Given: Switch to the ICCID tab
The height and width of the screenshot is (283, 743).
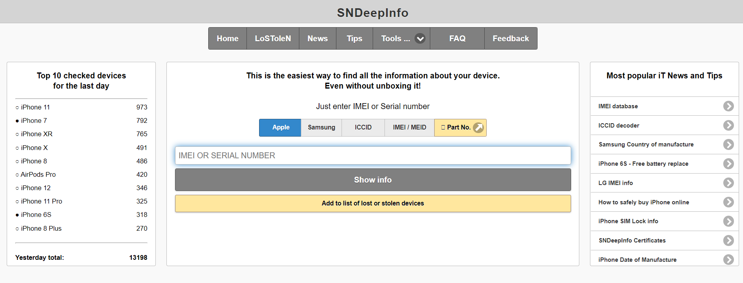Looking at the screenshot, I should pyautogui.click(x=363, y=128).
